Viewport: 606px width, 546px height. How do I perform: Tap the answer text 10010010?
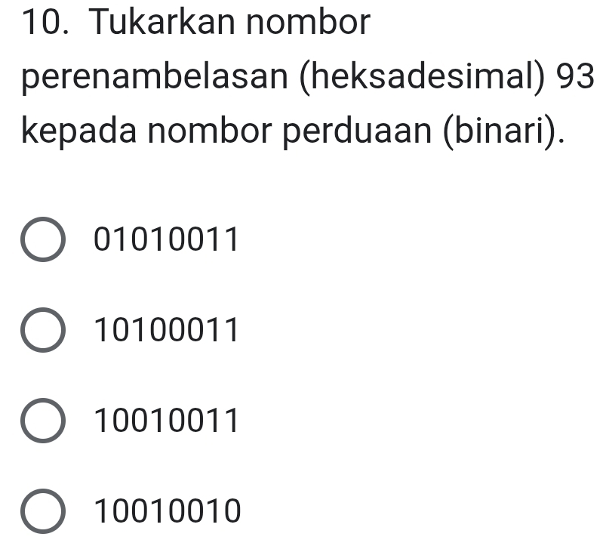tap(168, 511)
